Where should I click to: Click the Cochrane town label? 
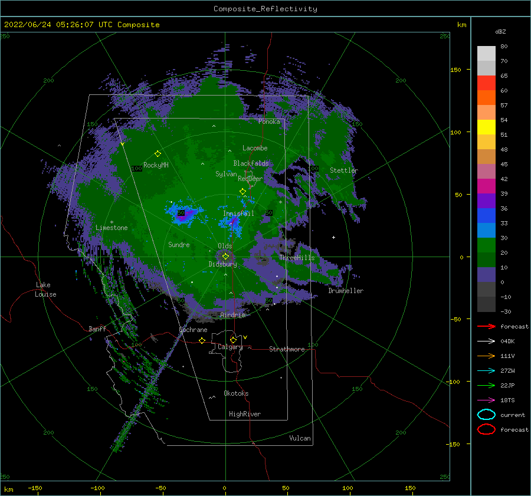click(x=193, y=330)
